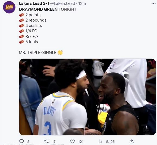Open the @LakersLead handle link
This screenshot has height=145, width=157.
click(62, 4)
